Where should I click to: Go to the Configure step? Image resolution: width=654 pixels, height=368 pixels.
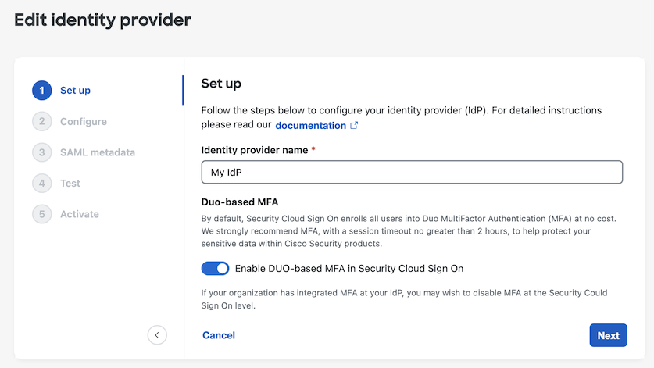click(84, 121)
